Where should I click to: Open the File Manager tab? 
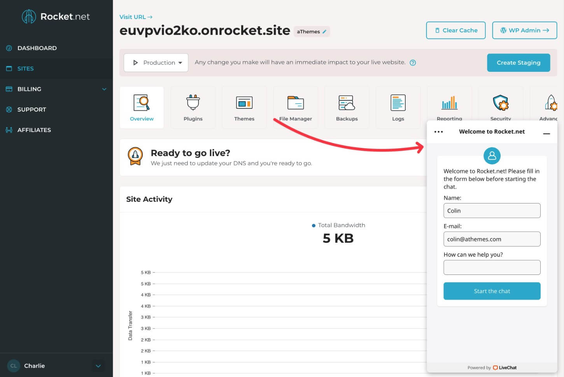296,108
